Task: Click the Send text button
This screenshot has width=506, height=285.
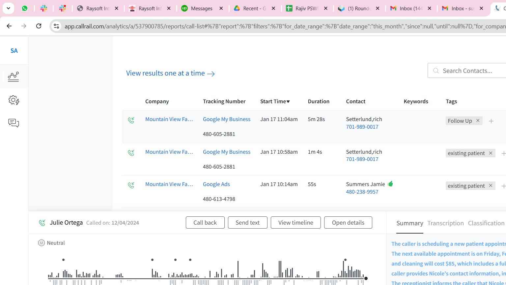Action: [x=247, y=223]
